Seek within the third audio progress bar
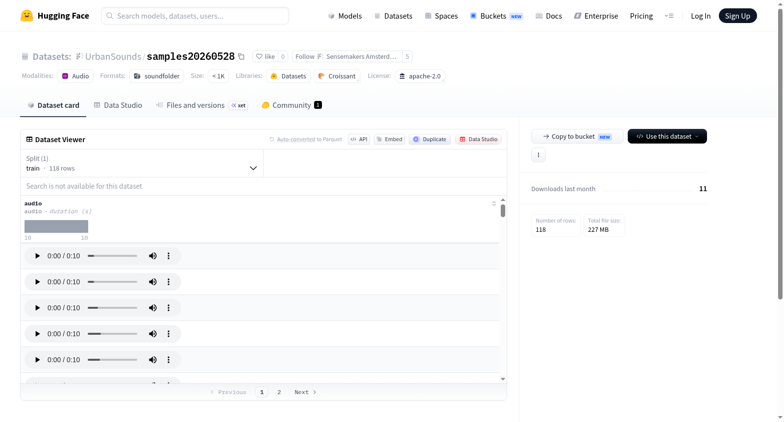Viewport: 784px width, 422px height. click(x=112, y=308)
